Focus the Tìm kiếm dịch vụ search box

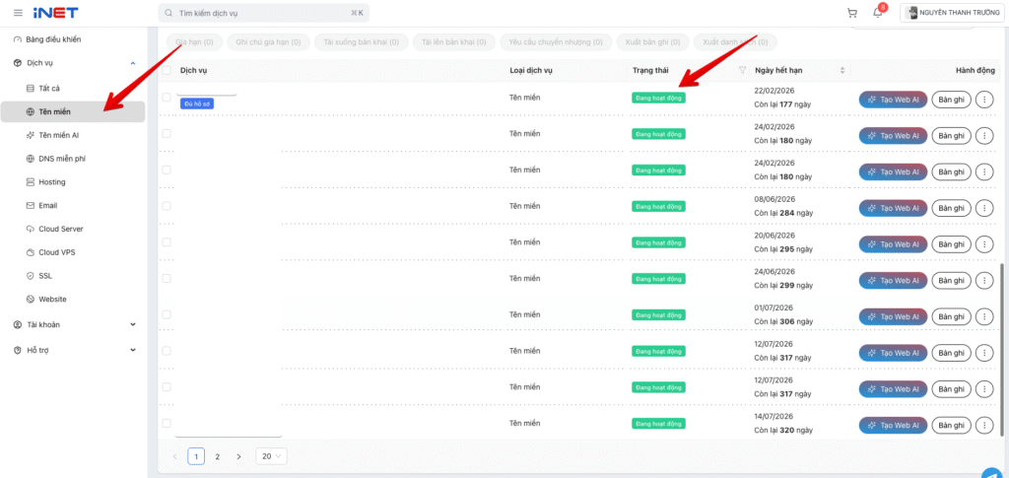click(x=261, y=13)
